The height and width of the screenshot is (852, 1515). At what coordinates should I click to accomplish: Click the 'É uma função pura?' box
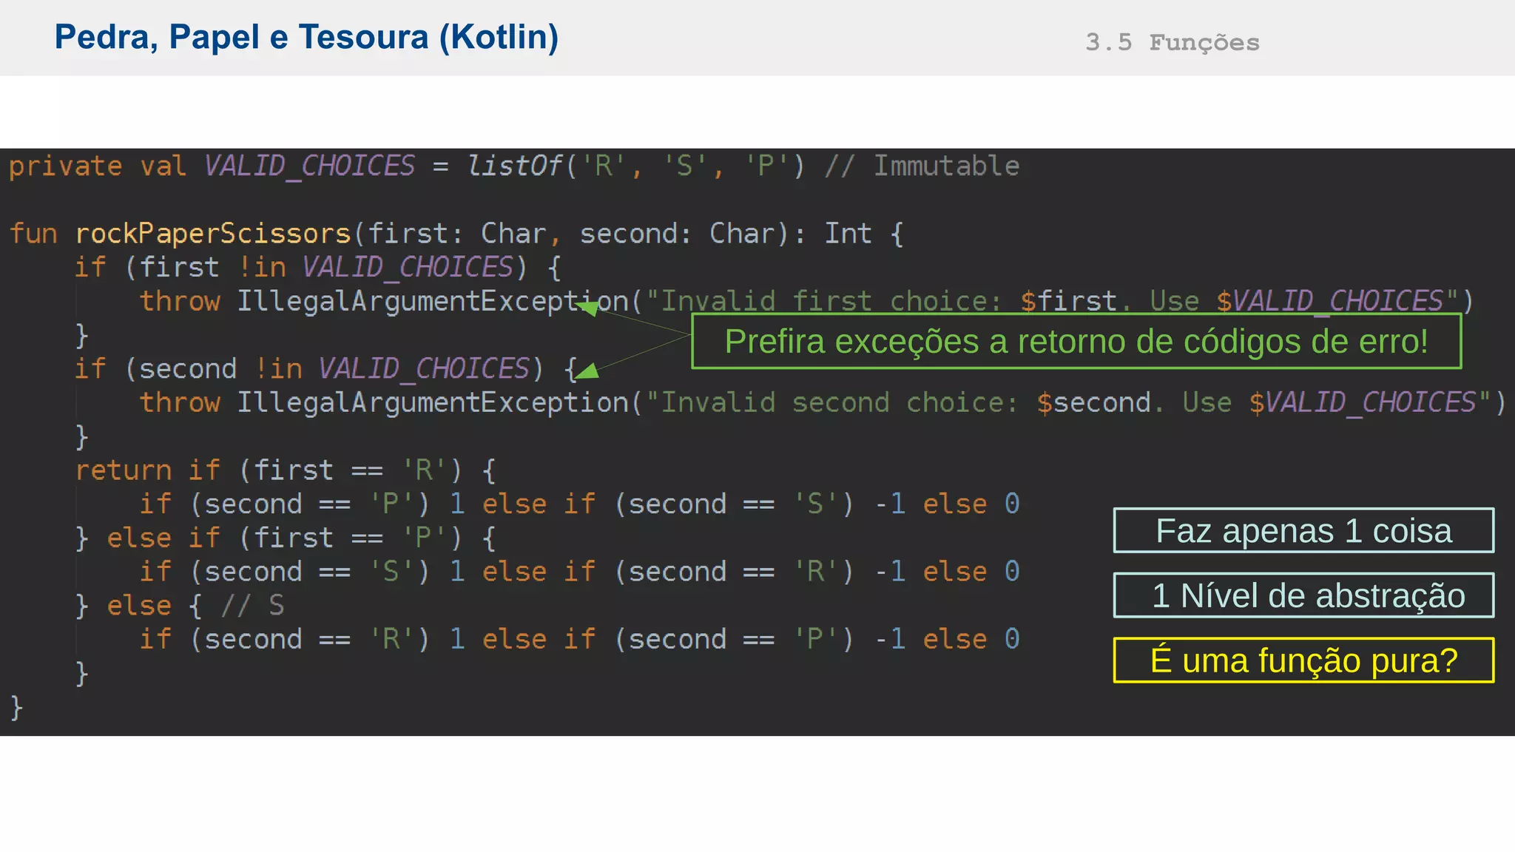pos(1303,660)
